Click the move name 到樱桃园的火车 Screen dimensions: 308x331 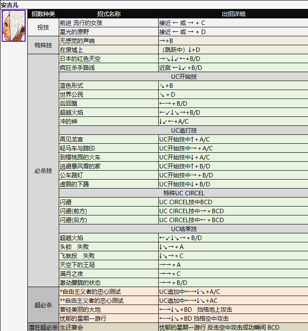[x=80, y=157]
